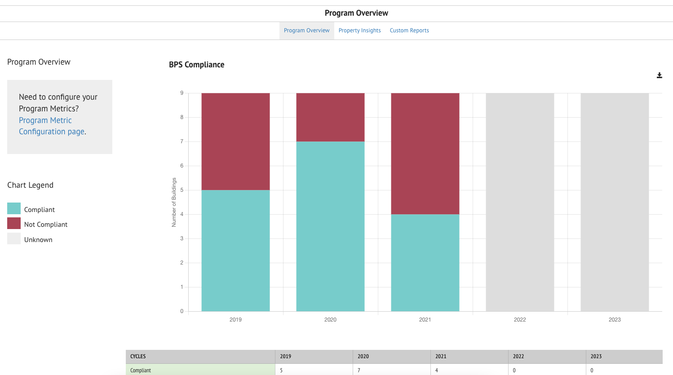Click the Compliant legend label text
This screenshot has height=375, width=673.
(40, 209)
